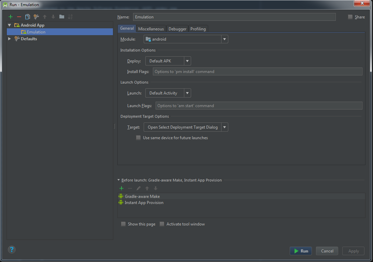Click the Create New Folder icon
Screen dimensions: 373x262
[62, 17]
